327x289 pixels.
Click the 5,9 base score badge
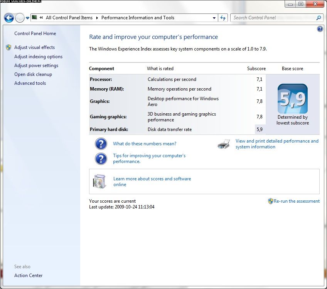pos(292,99)
